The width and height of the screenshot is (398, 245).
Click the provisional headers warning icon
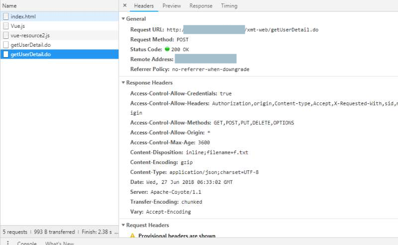point(132,236)
